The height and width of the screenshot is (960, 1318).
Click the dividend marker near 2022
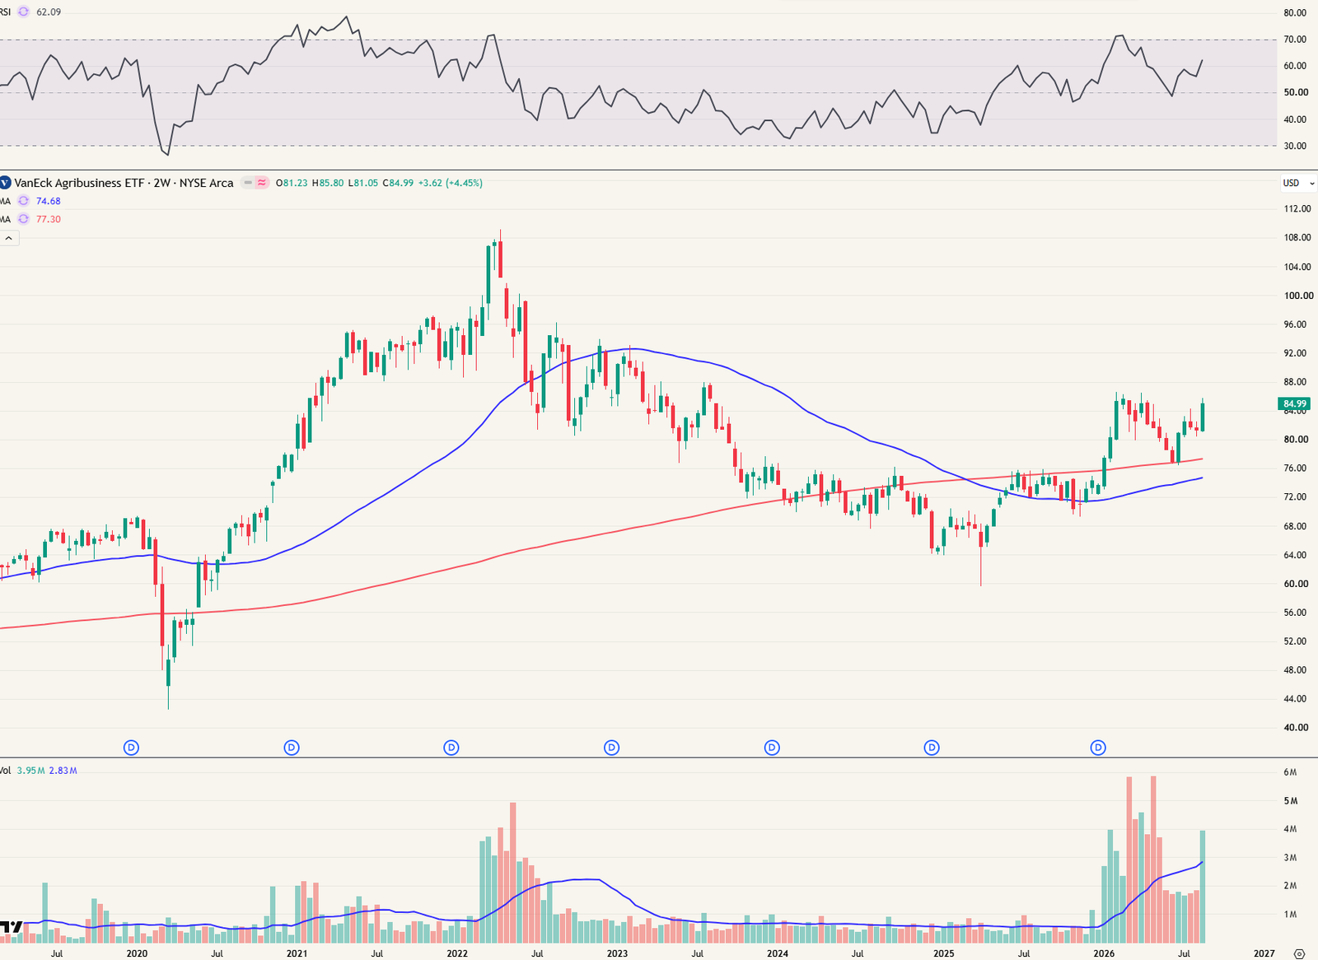451,748
